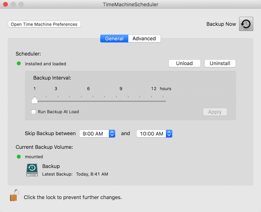Select the Backup volume disk icon
This screenshot has height=212, width=261.
(x=32, y=170)
